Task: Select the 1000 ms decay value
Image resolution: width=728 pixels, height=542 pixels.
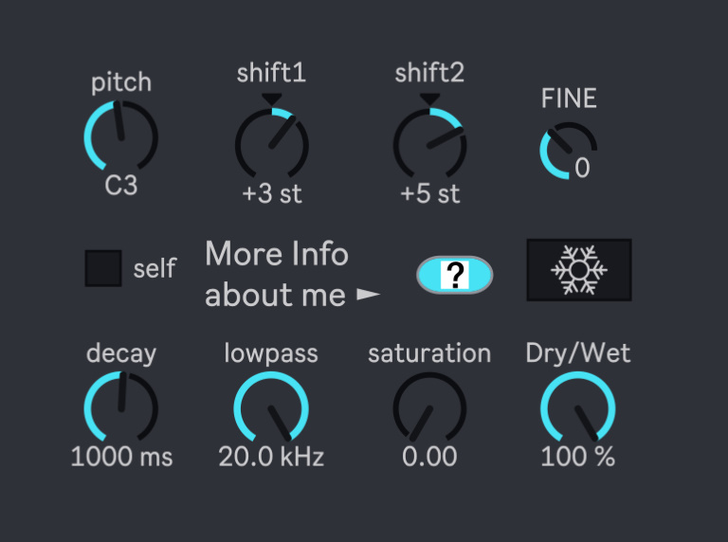Action: coord(121,457)
